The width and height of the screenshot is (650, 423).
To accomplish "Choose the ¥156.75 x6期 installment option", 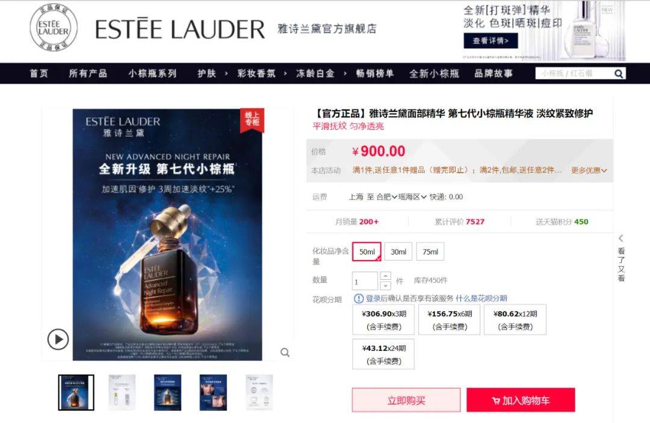I will (x=450, y=320).
